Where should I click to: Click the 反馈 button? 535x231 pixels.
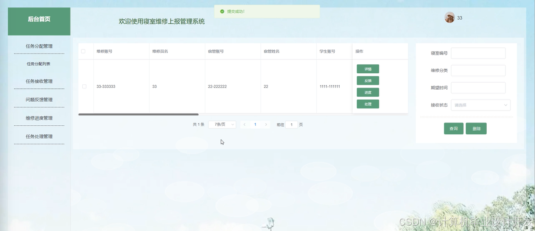point(368,81)
